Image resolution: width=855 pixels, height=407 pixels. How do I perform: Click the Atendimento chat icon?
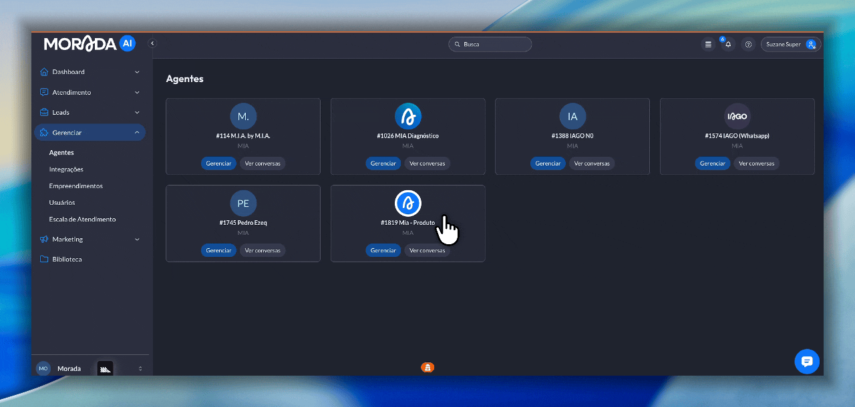44,92
